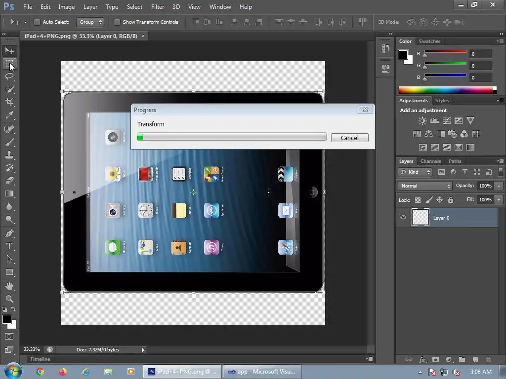The image size is (506, 379).
Task: Select the Crop tool
Action: (x=9, y=102)
